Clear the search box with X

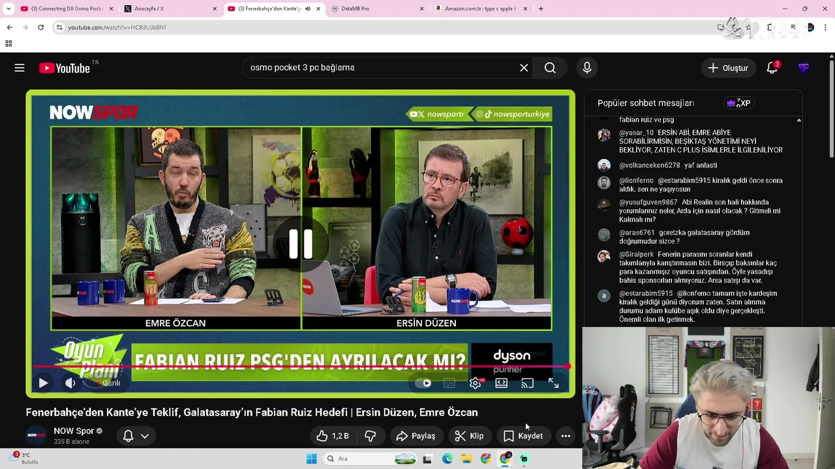(524, 68)
